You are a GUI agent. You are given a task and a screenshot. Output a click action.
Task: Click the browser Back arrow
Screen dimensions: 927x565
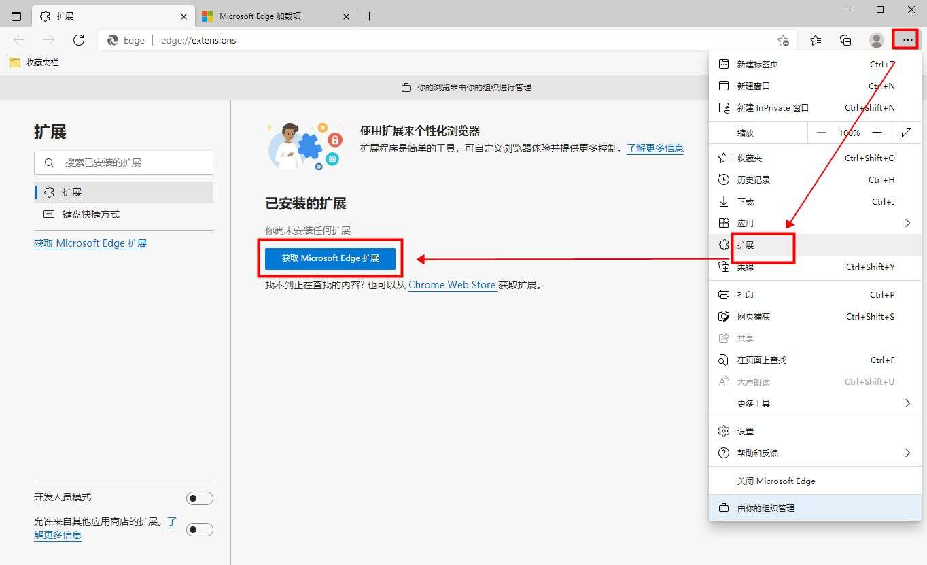click(x=20, y=40)
